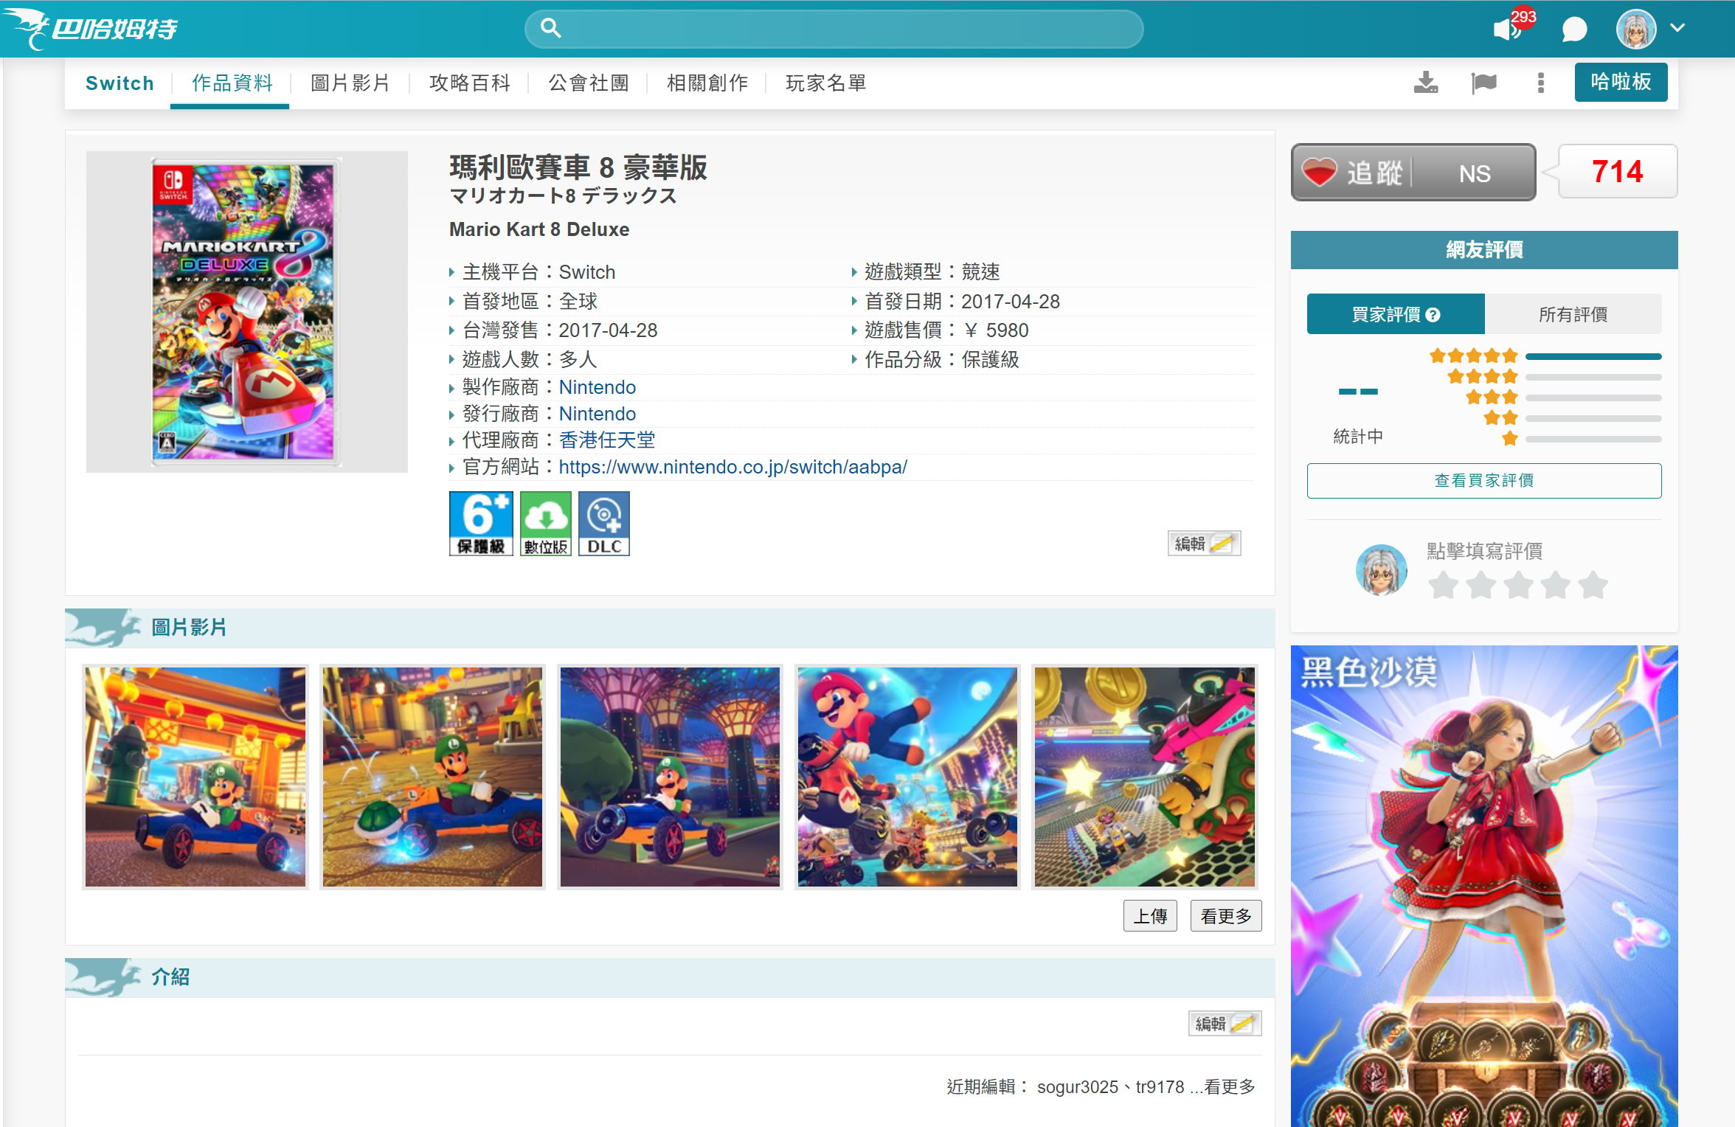1735x1127 pixels.
Task: Rate the game four stars
Action: [x=1556, y=586]
